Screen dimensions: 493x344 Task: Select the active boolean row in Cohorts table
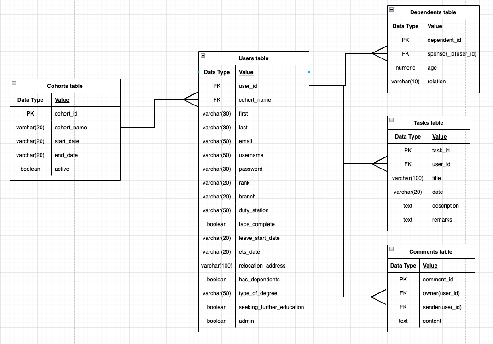[62, 169]
